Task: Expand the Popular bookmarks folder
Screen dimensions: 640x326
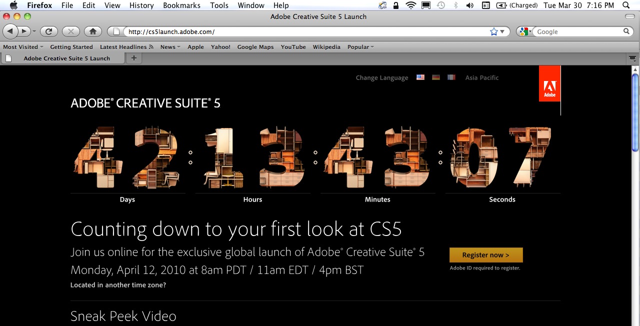Action: coord(360,47)
